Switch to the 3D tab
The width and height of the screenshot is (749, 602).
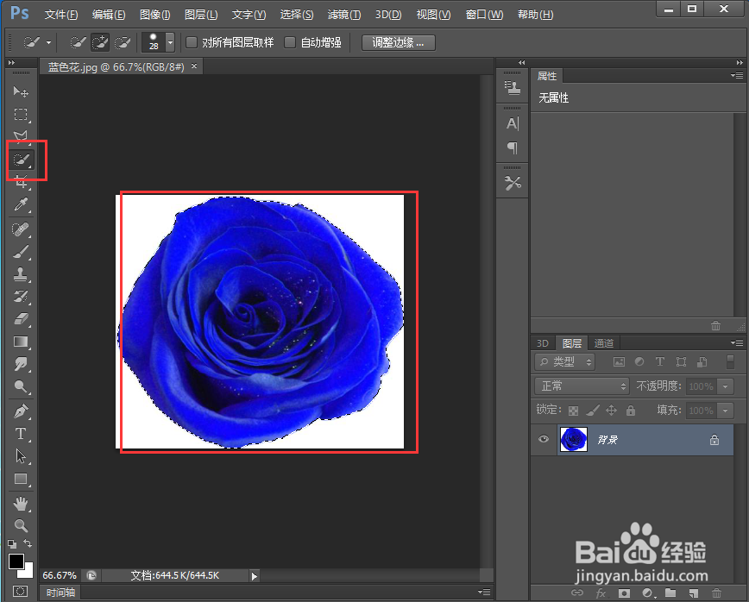point(543,343)
